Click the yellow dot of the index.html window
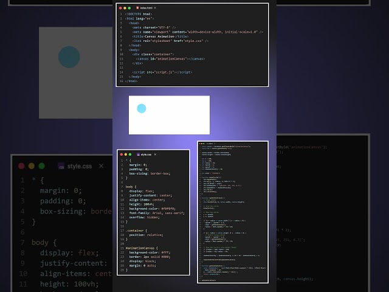Image resolution: width=389 pixels, height=292 pixels. (x=125, y=8)
